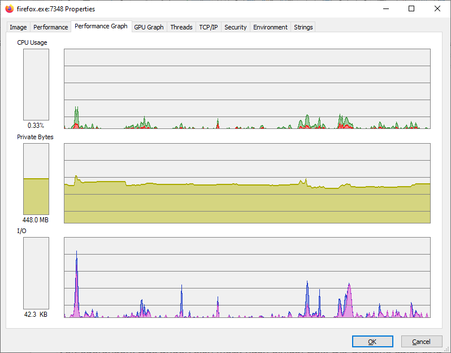
Task: Click the I/O level bar
Action: click(36, 273)
